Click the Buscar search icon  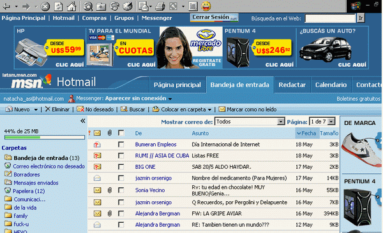tap(124, 109)
